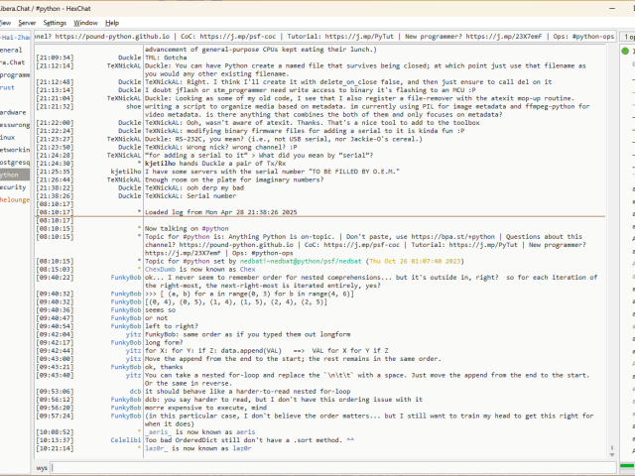Open the Settings menu
Viewport: 635px width, 476px height.
click(x=56, y=22)
